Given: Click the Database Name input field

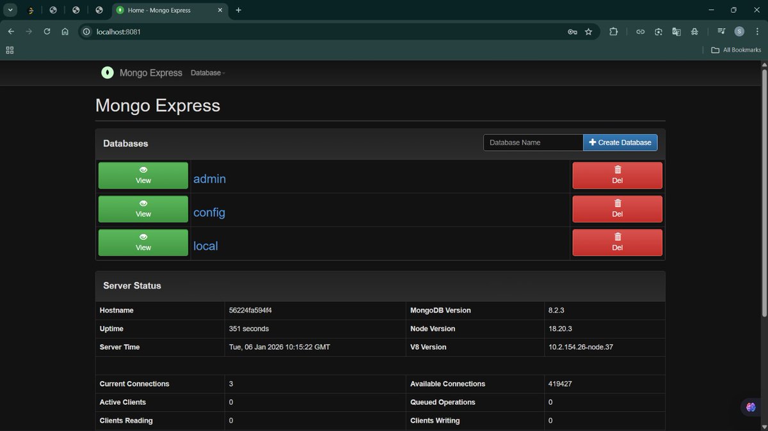Looking at the screenshot, I should 533,143.
